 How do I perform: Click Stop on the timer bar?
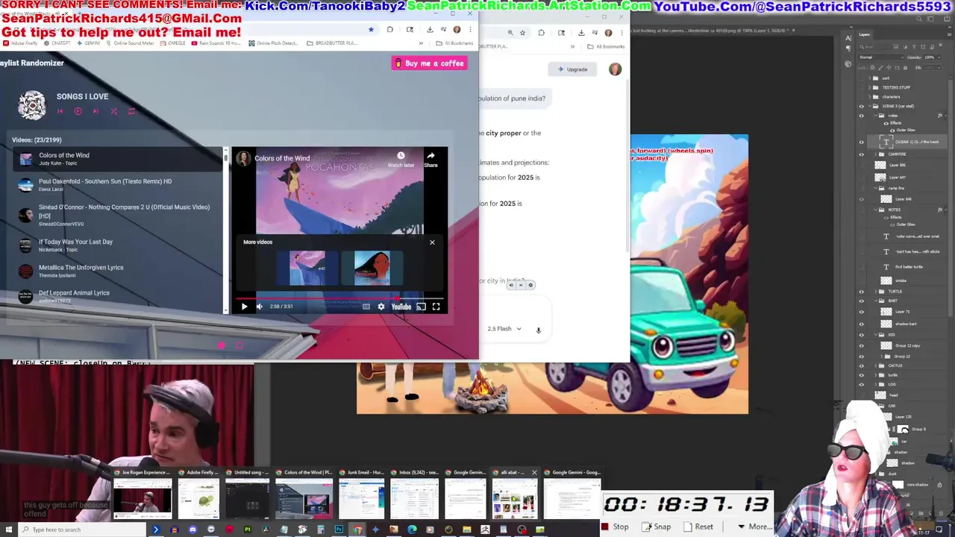point(616,527)
